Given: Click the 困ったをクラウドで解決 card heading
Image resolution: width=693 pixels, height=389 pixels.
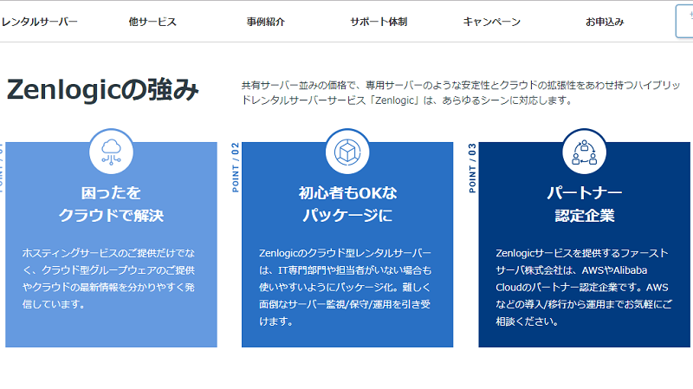Looking at the screenshot, I should tap(111, 204).
